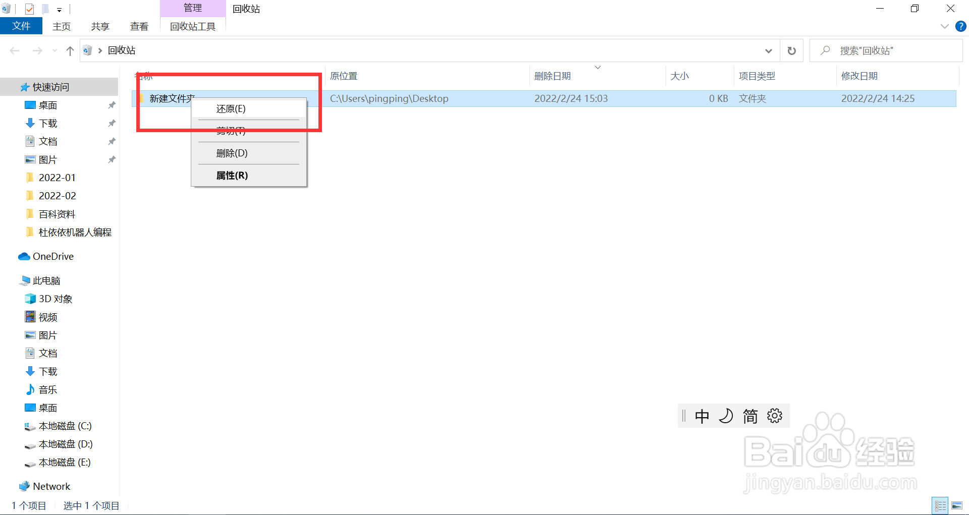
Task: Open 本地磁盘 (E:) drive
Action: coord(65,463)
